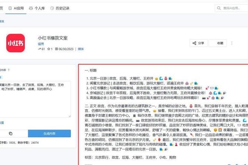Viewport: 248px width, 165px height.
Task: Click title option 2 闺蜜北京游记
Action: click(142, 83)
